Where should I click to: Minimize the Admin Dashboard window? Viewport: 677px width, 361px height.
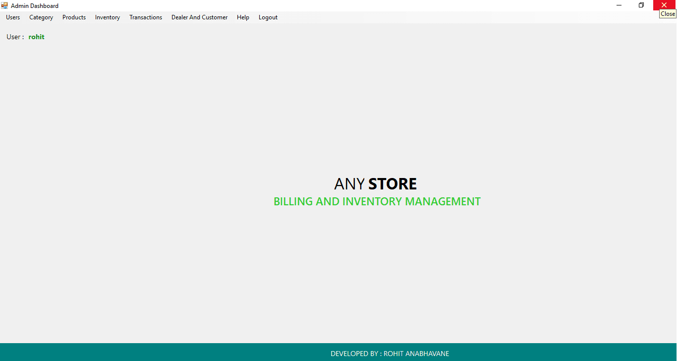click(619, 5)
